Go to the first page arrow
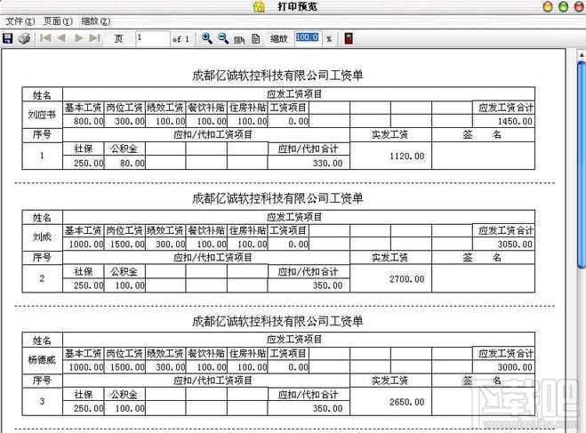The width and height of the screenshot is (586, 433). pyautogui.click(x=45, y=39)
